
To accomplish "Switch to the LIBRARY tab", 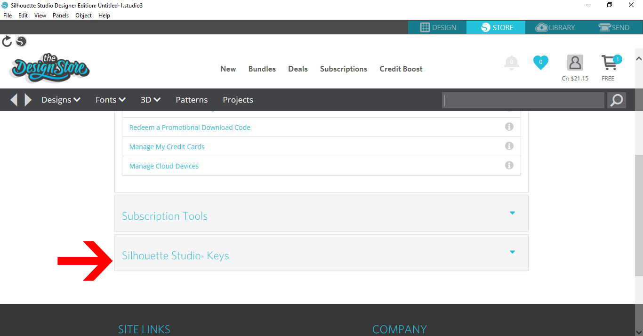I will pyautogui.click(x=555, y=27).
